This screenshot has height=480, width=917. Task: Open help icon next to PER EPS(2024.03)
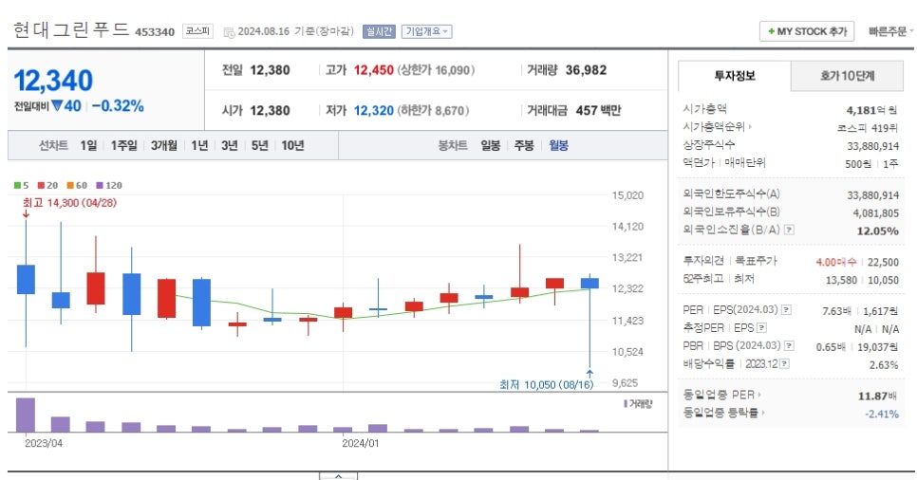click(787, 310)
